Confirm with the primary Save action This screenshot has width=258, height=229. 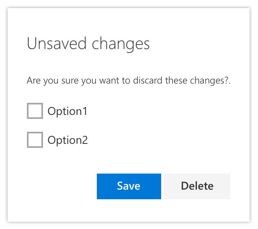click(129, 186)
